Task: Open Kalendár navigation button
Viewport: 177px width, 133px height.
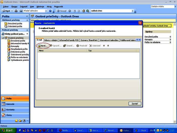Action: (15, 104)
